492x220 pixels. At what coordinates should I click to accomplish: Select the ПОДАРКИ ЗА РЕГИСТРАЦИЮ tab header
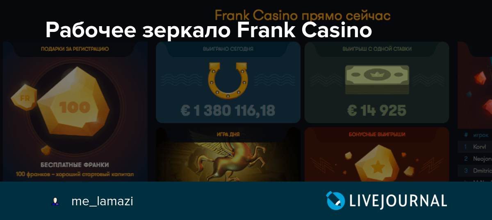(75, 49)
